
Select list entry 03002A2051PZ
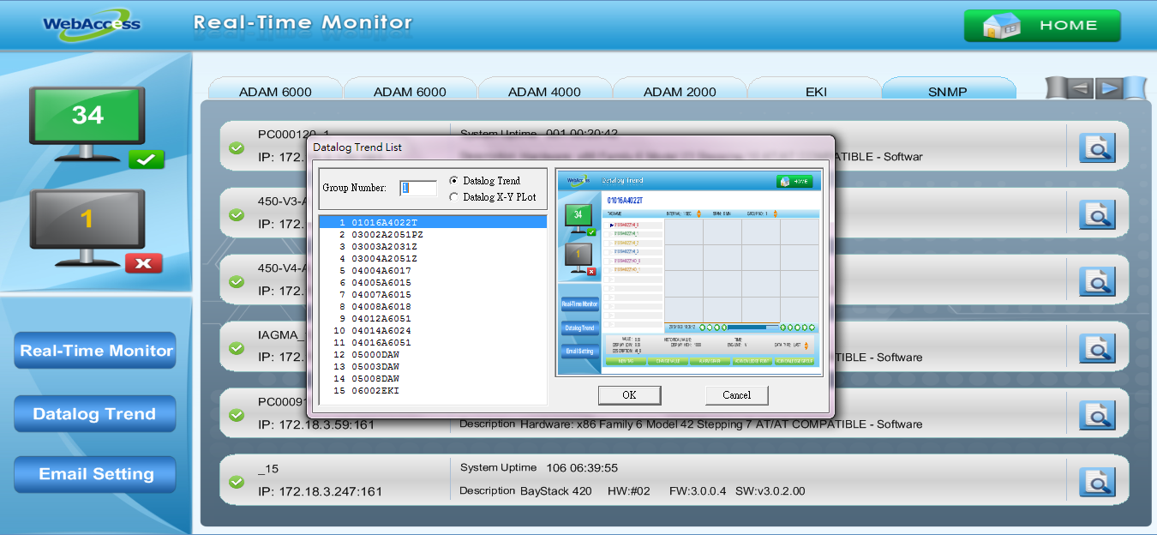[433, 235]
